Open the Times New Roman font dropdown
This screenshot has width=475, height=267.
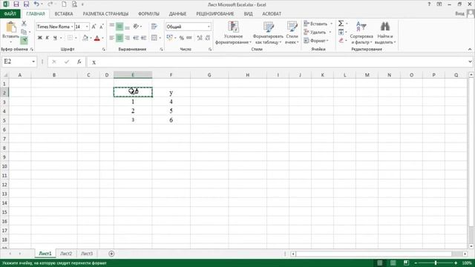(x=72, y=27)
